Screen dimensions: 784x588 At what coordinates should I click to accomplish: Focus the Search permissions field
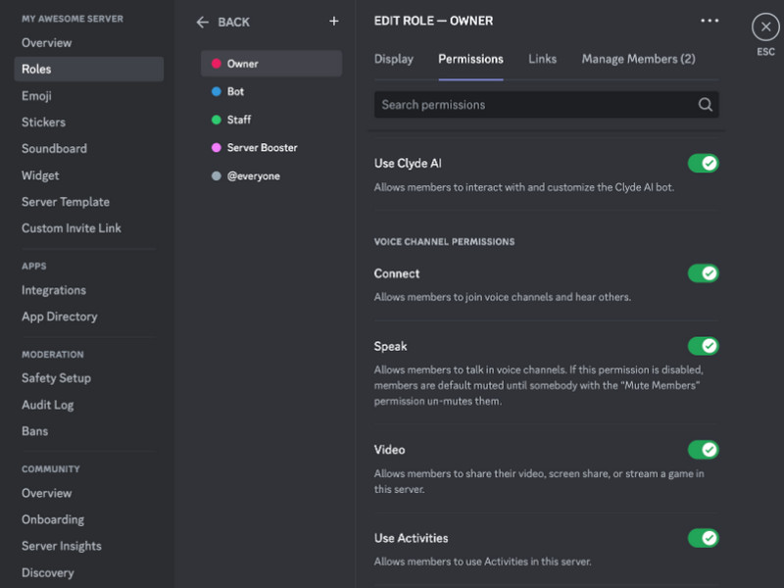click(x=547, y=105)
